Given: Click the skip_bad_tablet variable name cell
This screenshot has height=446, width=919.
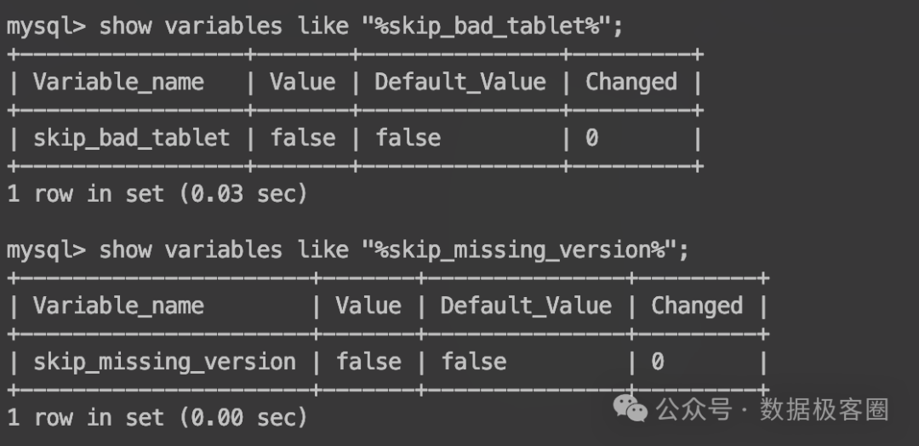Looking at the screenshot, I should point(131,138).
